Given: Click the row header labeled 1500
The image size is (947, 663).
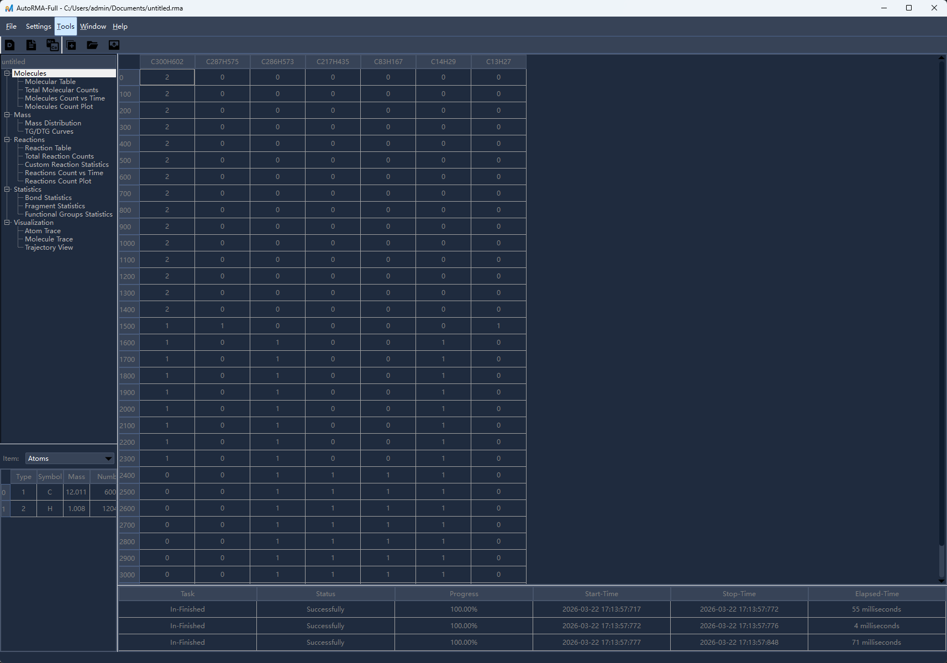Looking at the screenshot, I should click(128, 326).
